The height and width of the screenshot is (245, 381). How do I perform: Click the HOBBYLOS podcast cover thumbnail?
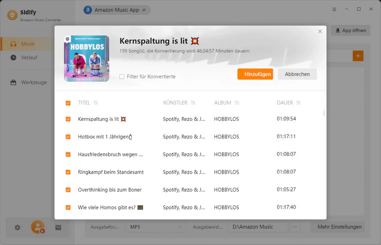coord(87,59)
